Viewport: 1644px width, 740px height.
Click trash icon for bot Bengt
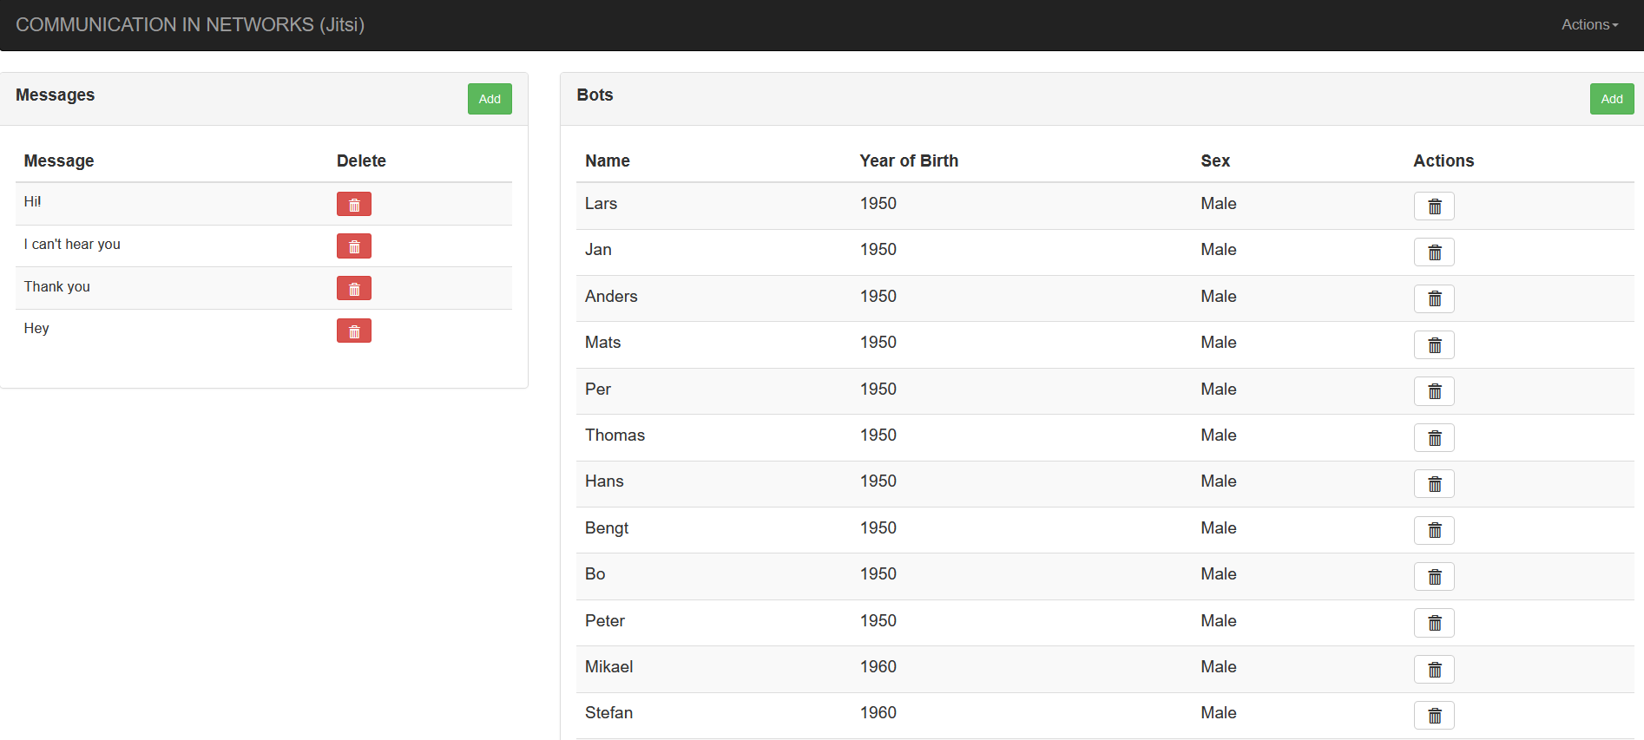point(1433,530)
